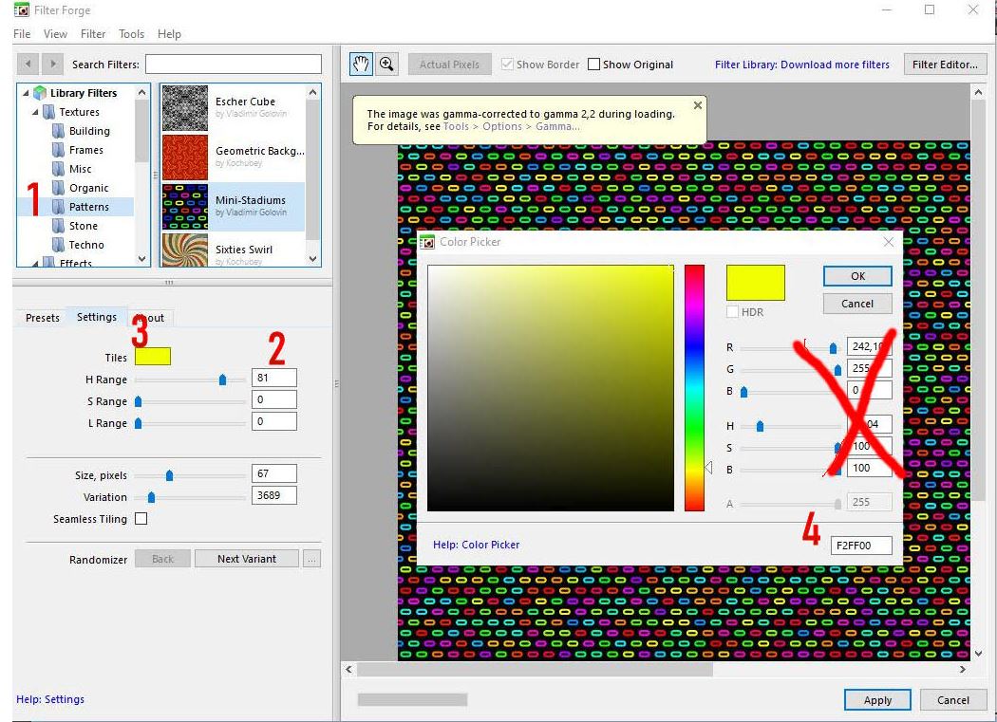Viewport: 997px width, 722px height.
Task: Open the Help: Settings link
Action: [x=50, y=699]
